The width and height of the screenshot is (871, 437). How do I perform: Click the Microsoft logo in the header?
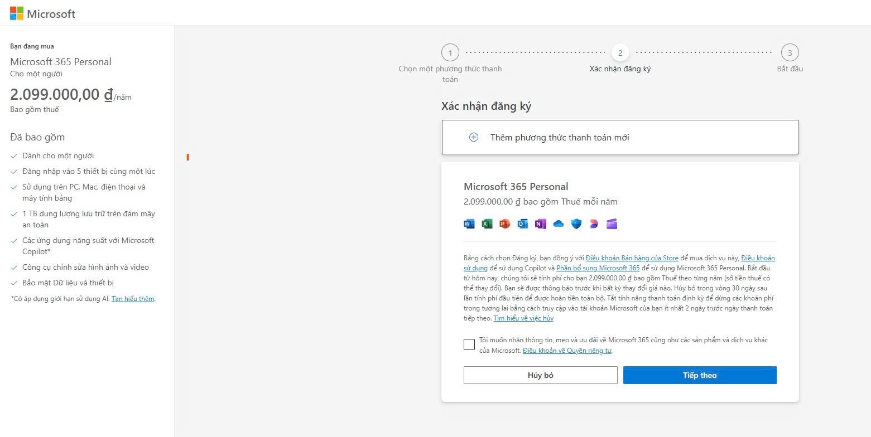(42, 13)
